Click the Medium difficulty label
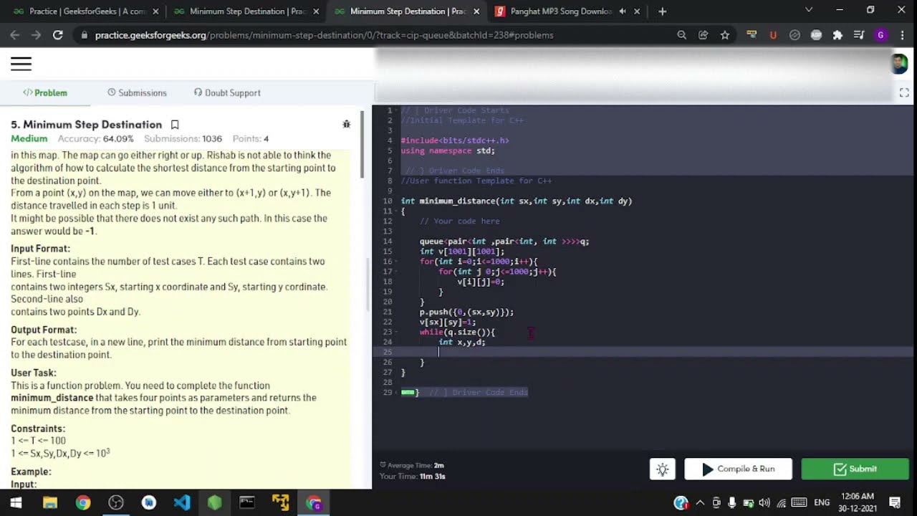The height and width of the screenshot is (516, 917). pyautogui.click(x=29, y=138)
